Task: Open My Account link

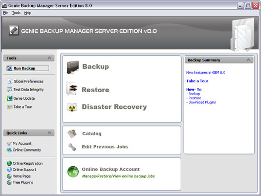Action: tap(22, 144)
